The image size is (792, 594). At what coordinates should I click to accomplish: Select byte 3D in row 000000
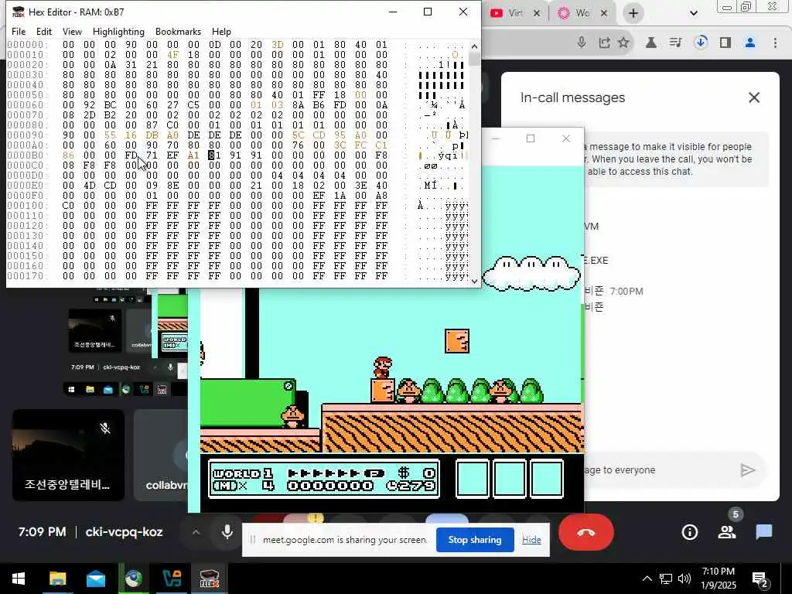pos(278,44)
